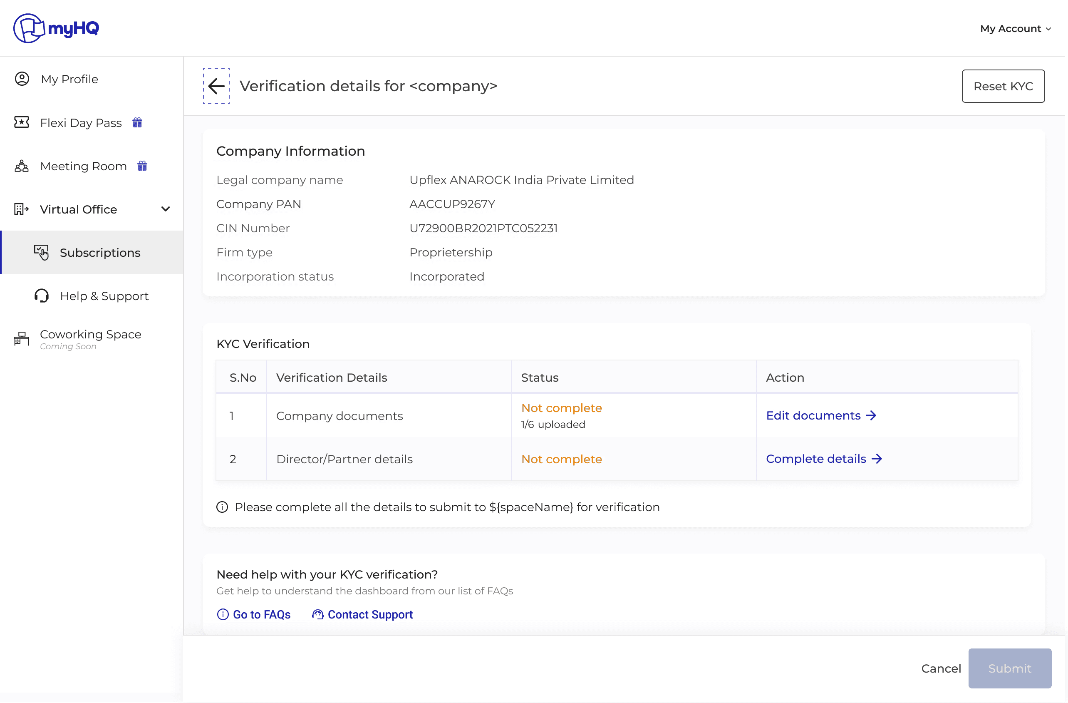The image size is (1068, 703).
Task: Click the My Profile user icon
Action: click(22, 79)
